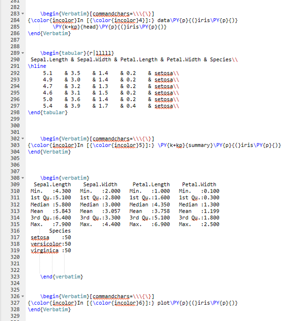Click misspelled word virginica on line 319
The width and height of the screenshot is (289, 321).
click(x=44, y=251)
